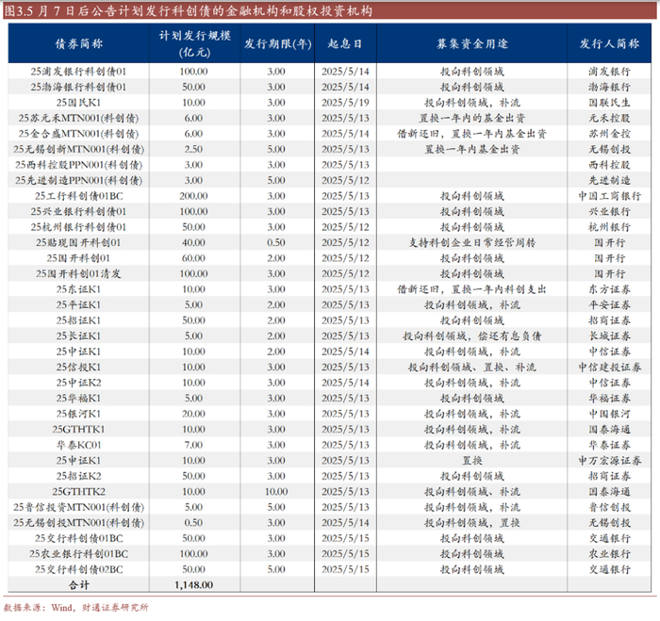Click the 25国民K1 bond name

click(78, 103)
